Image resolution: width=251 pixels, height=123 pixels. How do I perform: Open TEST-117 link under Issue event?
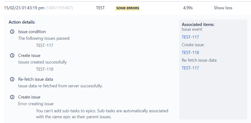(190, 37)
